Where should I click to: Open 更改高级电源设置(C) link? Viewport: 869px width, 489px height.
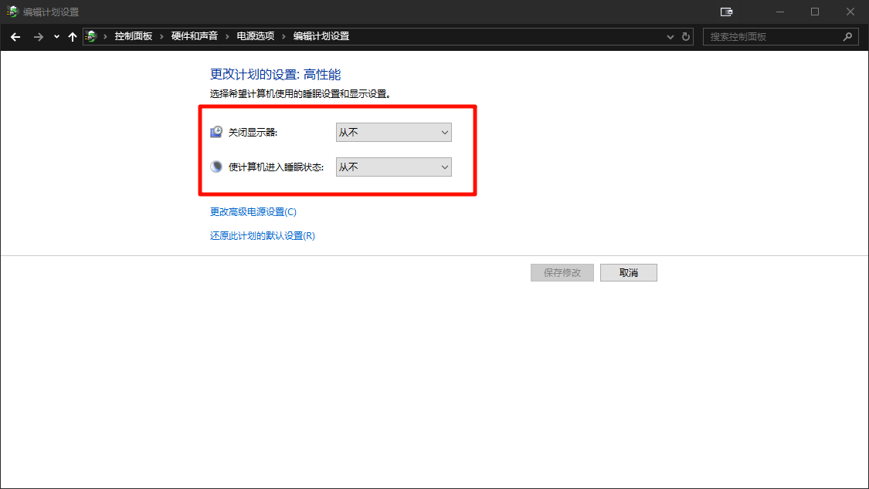click(x=253, y=212)
